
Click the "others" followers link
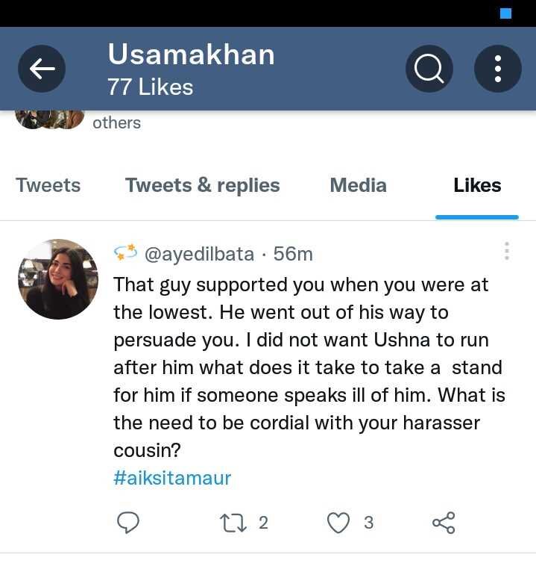[x=116, y=122]
